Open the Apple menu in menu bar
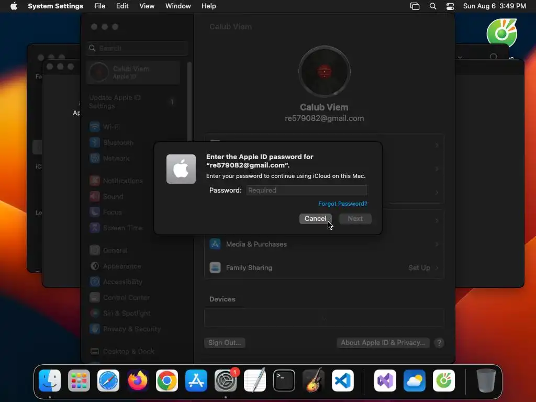Screen dimensions: 536x402 [14, 6]
